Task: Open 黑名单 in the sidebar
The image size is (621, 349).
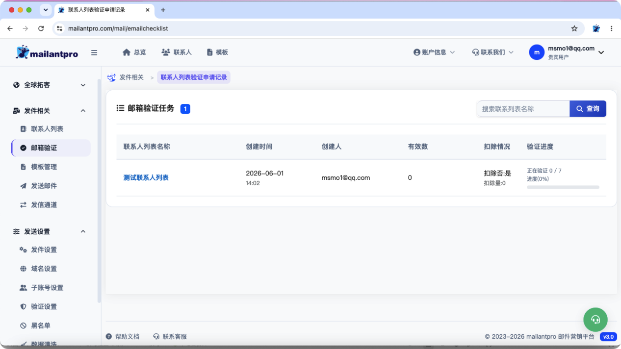Action: point(41,325)
